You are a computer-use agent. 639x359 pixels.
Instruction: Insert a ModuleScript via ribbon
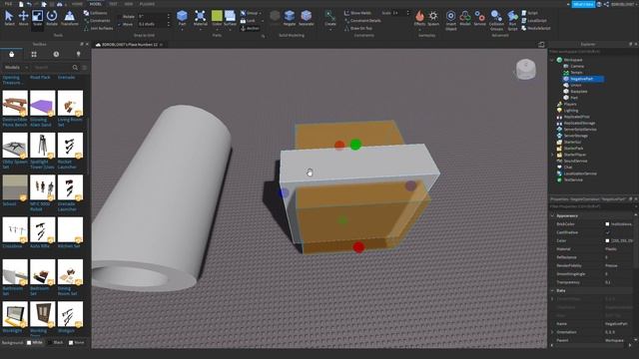[536, 28]
